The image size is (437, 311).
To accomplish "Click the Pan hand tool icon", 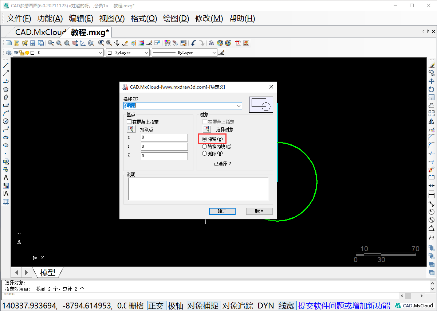I will pyautogui.click(x=75, y=43).
